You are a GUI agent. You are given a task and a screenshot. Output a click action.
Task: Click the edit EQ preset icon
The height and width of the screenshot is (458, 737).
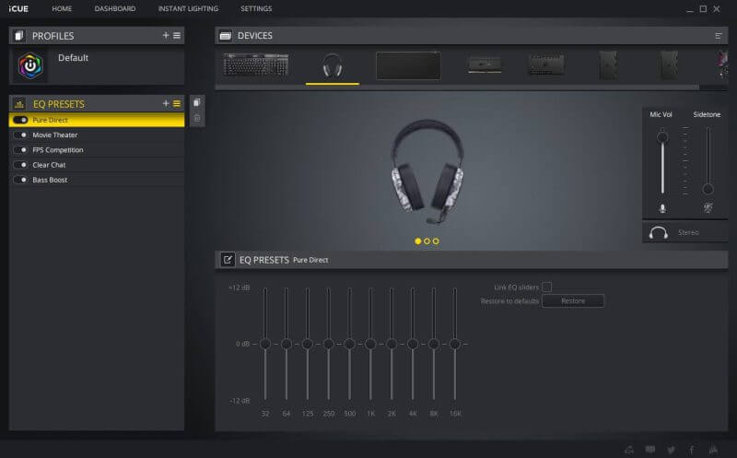tap(228, 260)
